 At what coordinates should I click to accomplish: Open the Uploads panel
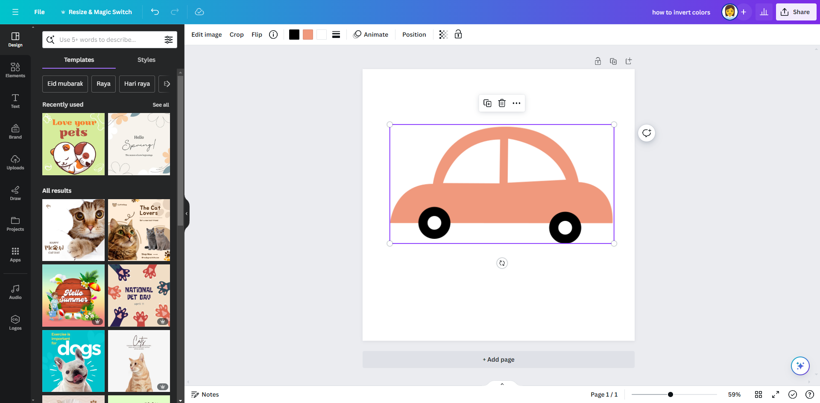pyautogui.click(x=15, y=162)
